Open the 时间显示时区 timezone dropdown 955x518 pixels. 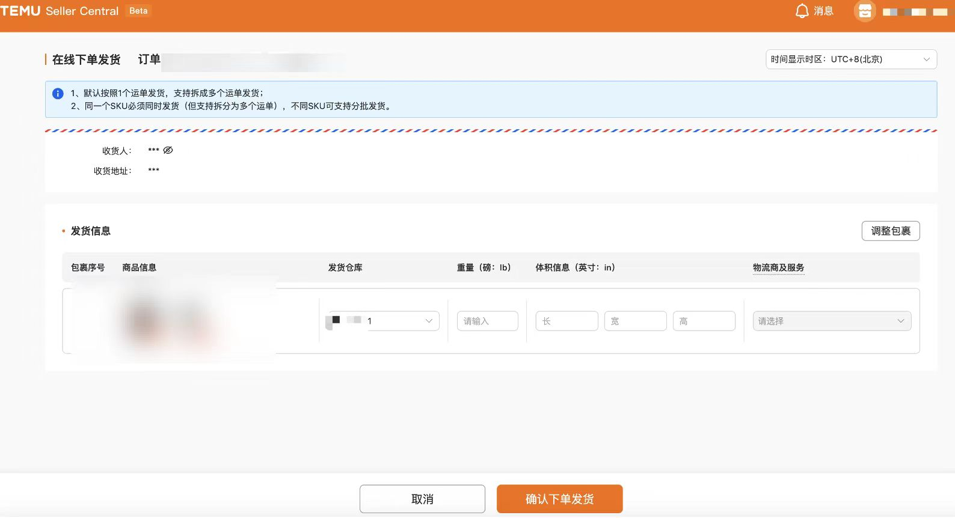(x=850, y=59)
